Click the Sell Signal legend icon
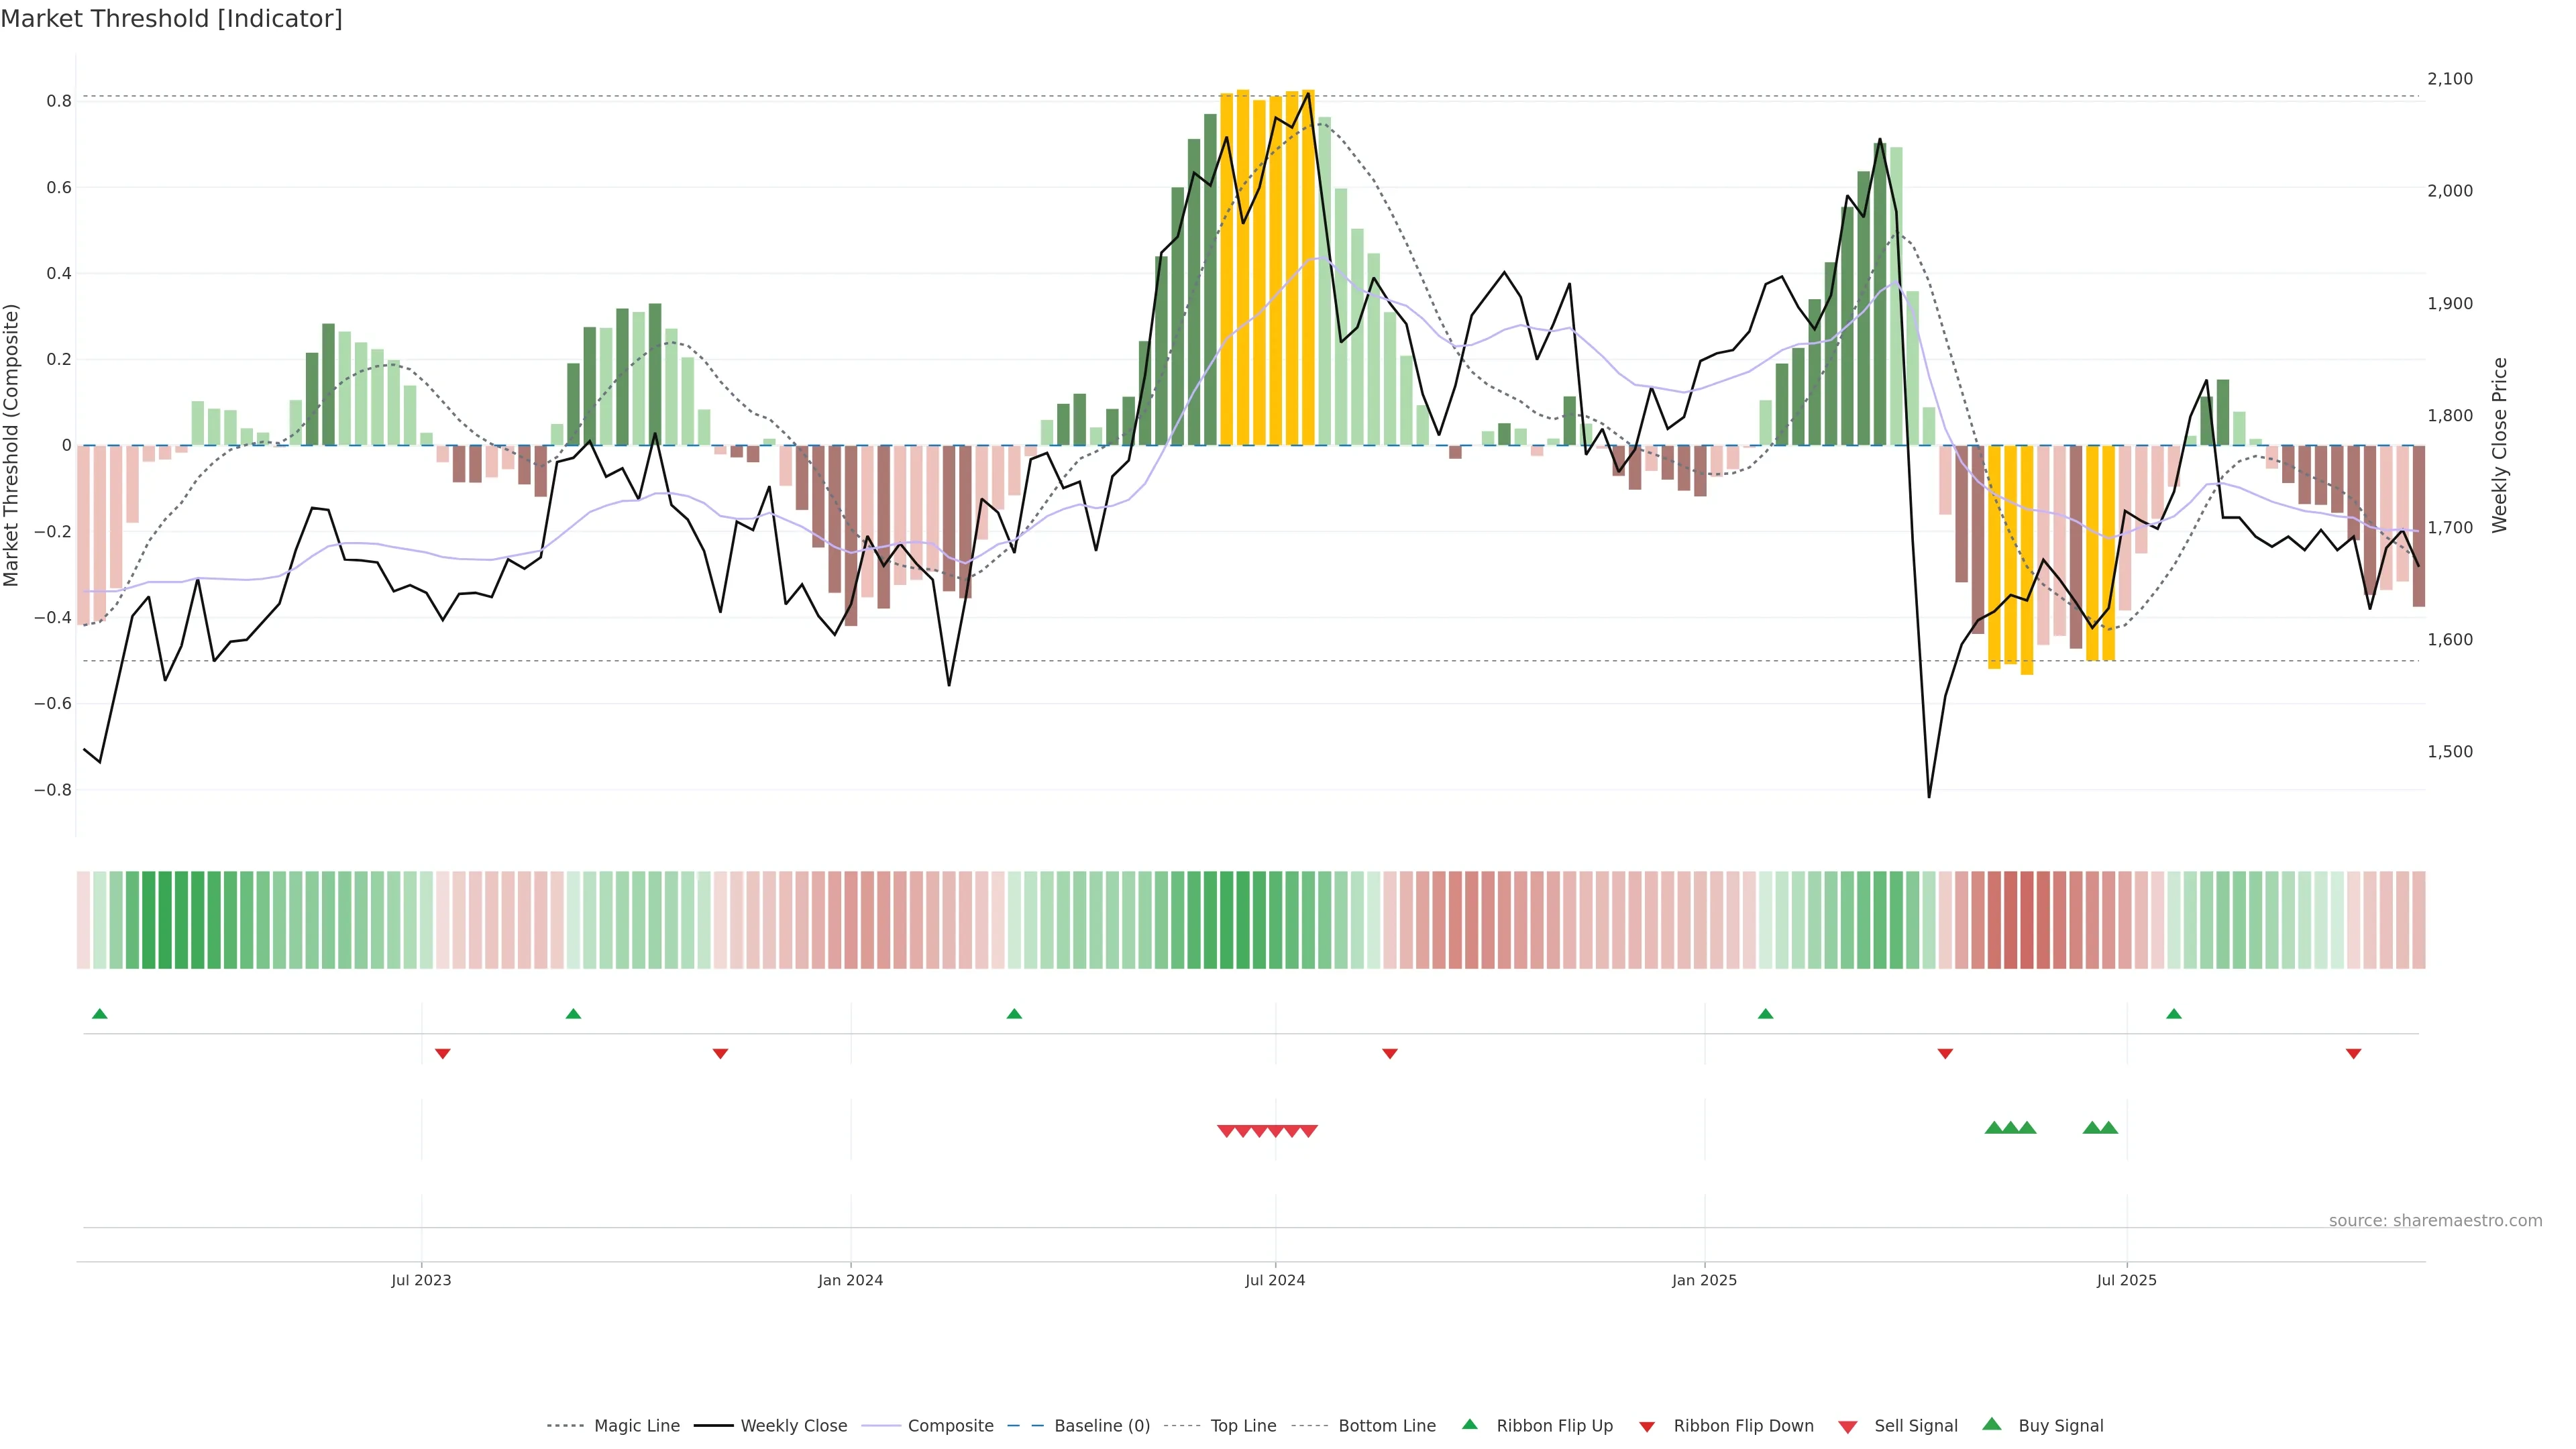2576x1449 pixels. (x=1848, y=1426)
